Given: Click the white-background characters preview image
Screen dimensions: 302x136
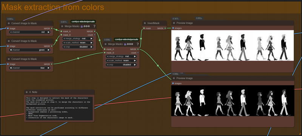Looking at the screenshot, I should (x=233, y=45).
